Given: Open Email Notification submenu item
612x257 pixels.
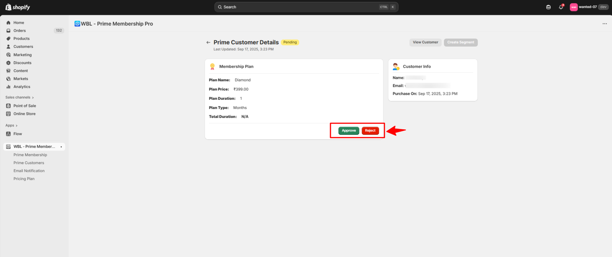Looking at the screenshot, I should click(x=29, y=171).
